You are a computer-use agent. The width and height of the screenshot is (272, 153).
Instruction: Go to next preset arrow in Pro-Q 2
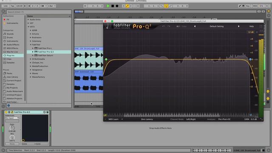coord(239,26)
